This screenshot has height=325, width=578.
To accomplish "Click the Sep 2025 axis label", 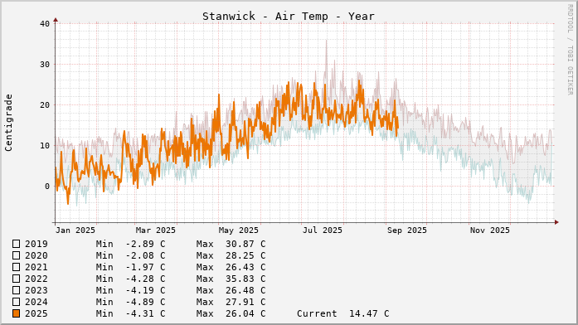I will pyautogui.click(x=407, y=230).
